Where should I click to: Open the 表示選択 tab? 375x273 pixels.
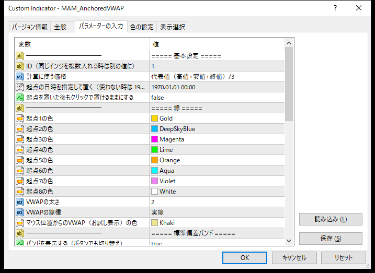click(172, 27)
